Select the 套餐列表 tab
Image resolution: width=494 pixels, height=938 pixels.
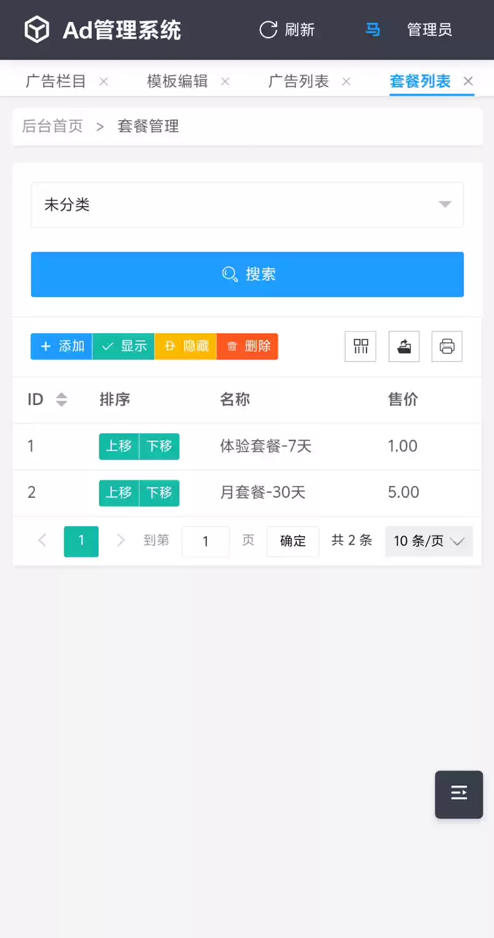point(420,81)
